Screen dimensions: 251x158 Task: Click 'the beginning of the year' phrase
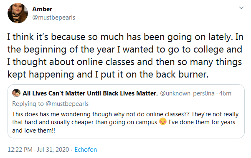click(61, 50)
